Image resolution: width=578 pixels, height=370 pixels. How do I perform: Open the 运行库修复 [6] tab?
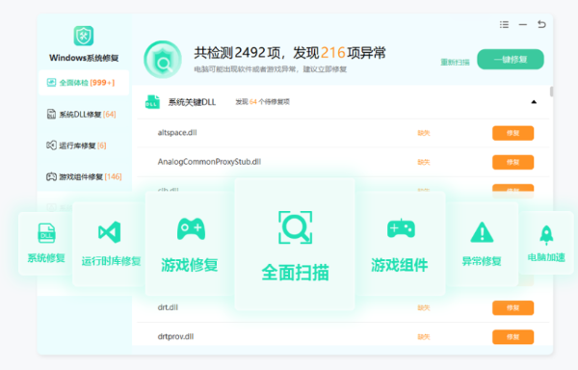click(84, 145)
